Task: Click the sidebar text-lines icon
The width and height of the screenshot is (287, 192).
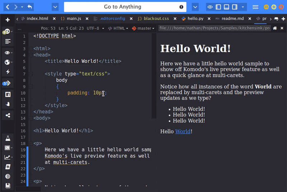Action: (x=8, y=41)
